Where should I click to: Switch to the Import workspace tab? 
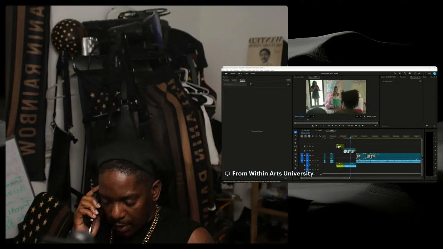coord(233,73)
